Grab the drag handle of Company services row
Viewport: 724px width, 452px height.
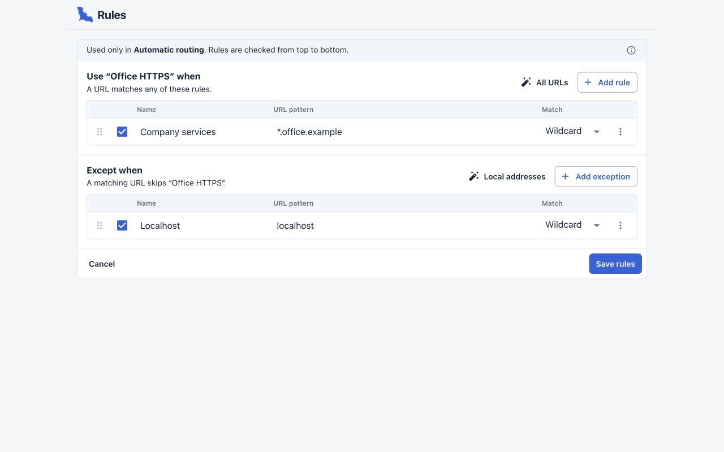(100, 132)
